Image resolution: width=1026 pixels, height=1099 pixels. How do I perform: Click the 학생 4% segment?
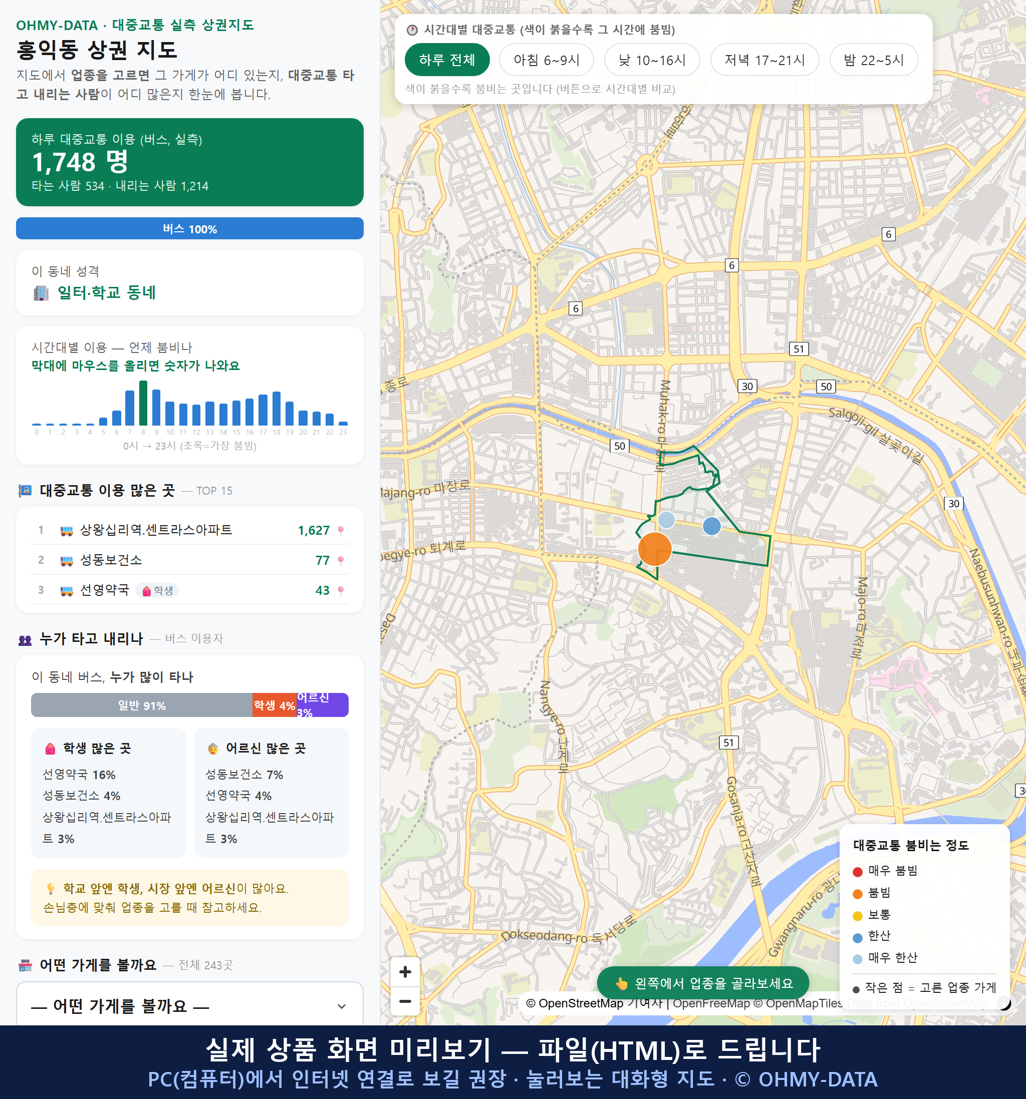pyautogui.click(x=275, y=705)
